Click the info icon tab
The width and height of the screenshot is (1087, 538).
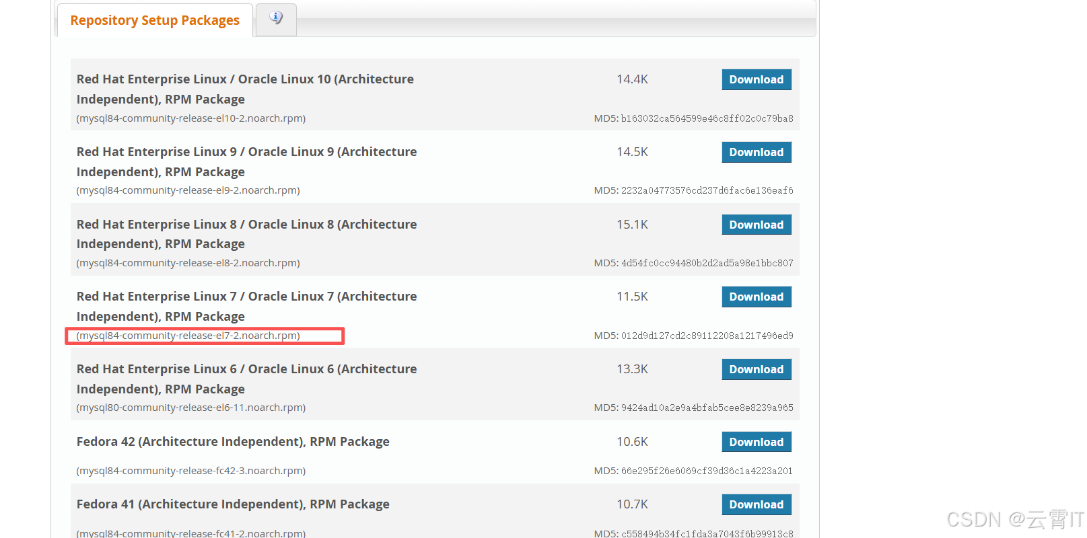pos(276,18)
